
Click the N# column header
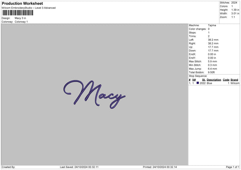coord(194,80)
